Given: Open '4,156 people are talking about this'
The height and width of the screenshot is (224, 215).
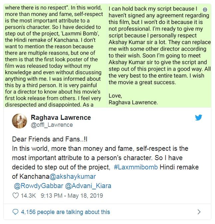Looking at the screenshot, I should tap(66, 212).
